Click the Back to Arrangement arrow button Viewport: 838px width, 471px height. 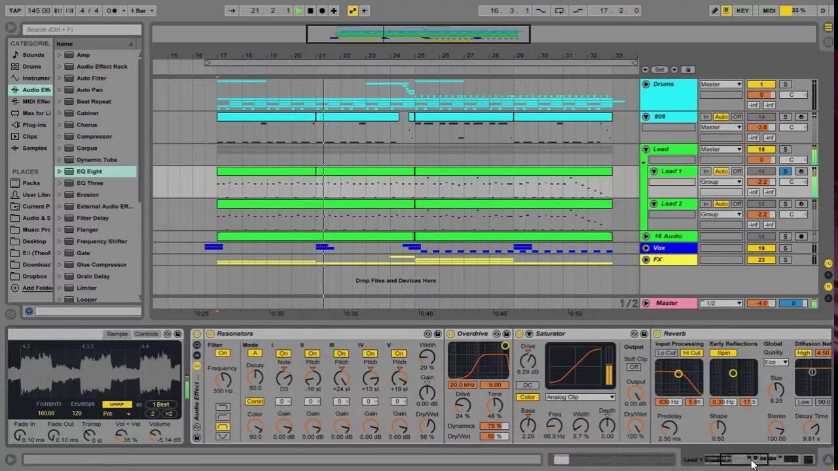point(364,10)
